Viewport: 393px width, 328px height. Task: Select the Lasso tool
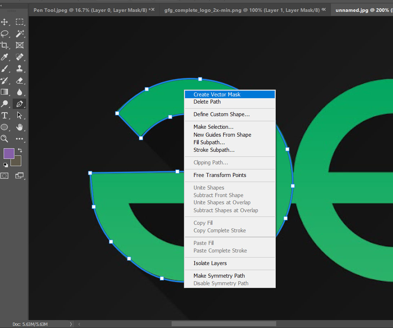click(5, 33)
